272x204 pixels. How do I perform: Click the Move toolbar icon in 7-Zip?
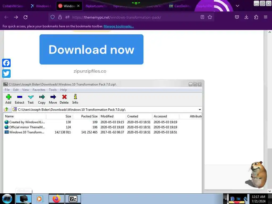tap(53, 99)
